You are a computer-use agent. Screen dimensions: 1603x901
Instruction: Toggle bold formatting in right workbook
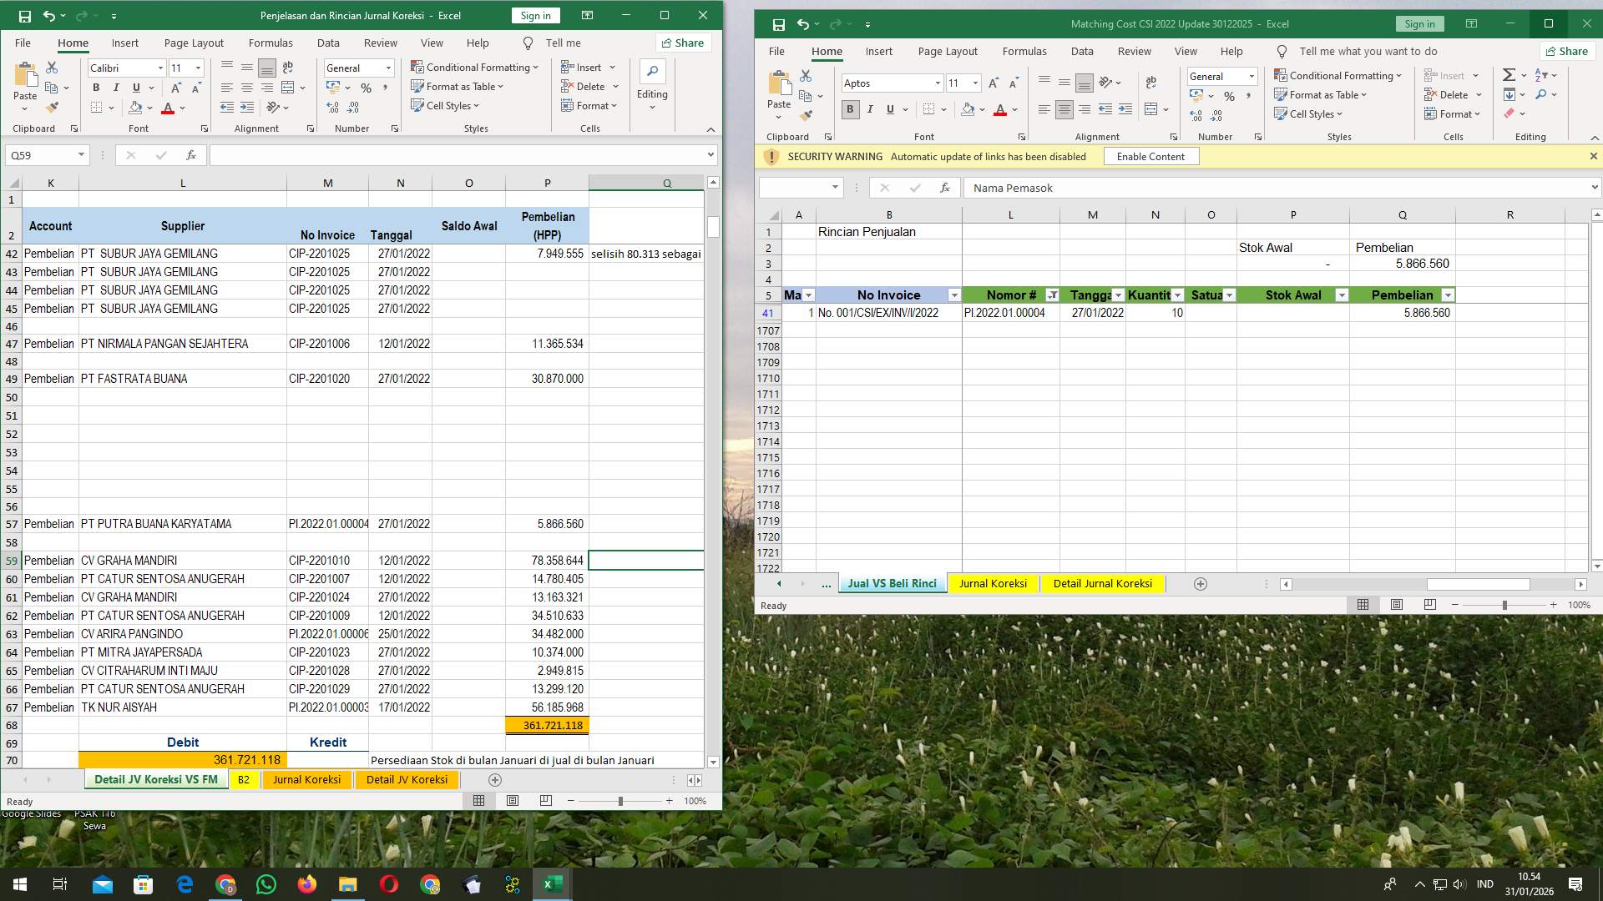click(850, 109)
